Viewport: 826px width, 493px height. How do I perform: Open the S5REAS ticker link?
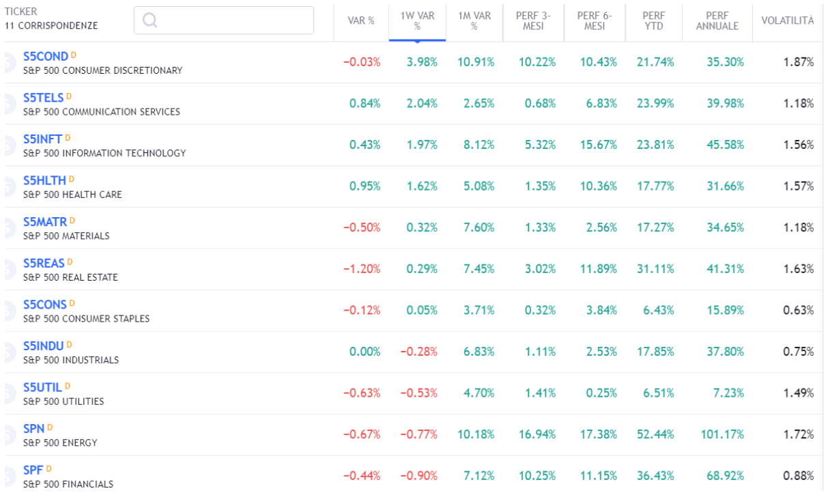(x=44, y=264)
